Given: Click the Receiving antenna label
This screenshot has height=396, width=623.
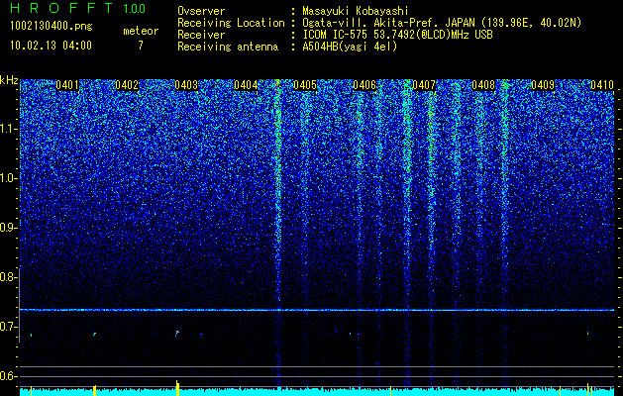Looking at the screenshot, I should click(x=228, y=47).
